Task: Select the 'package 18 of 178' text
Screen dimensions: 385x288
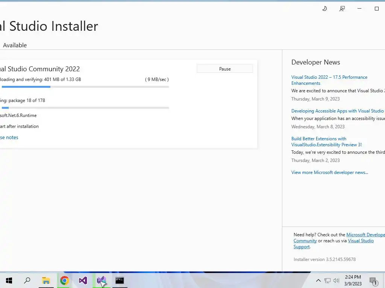Action: pos(27,100)
